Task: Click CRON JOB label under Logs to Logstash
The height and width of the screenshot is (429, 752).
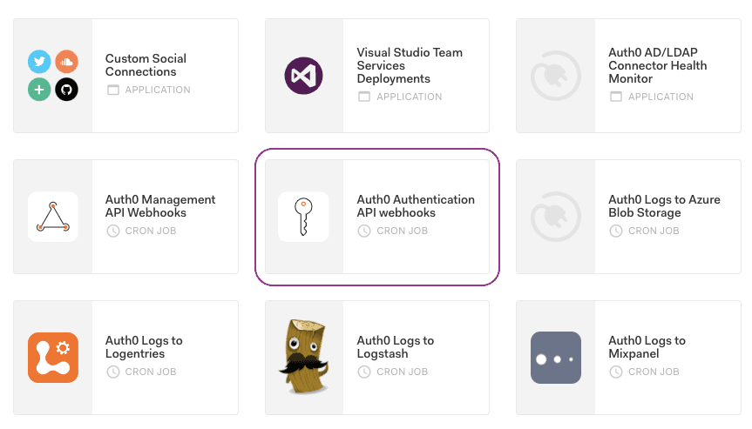Action: (x=402, y=372)
